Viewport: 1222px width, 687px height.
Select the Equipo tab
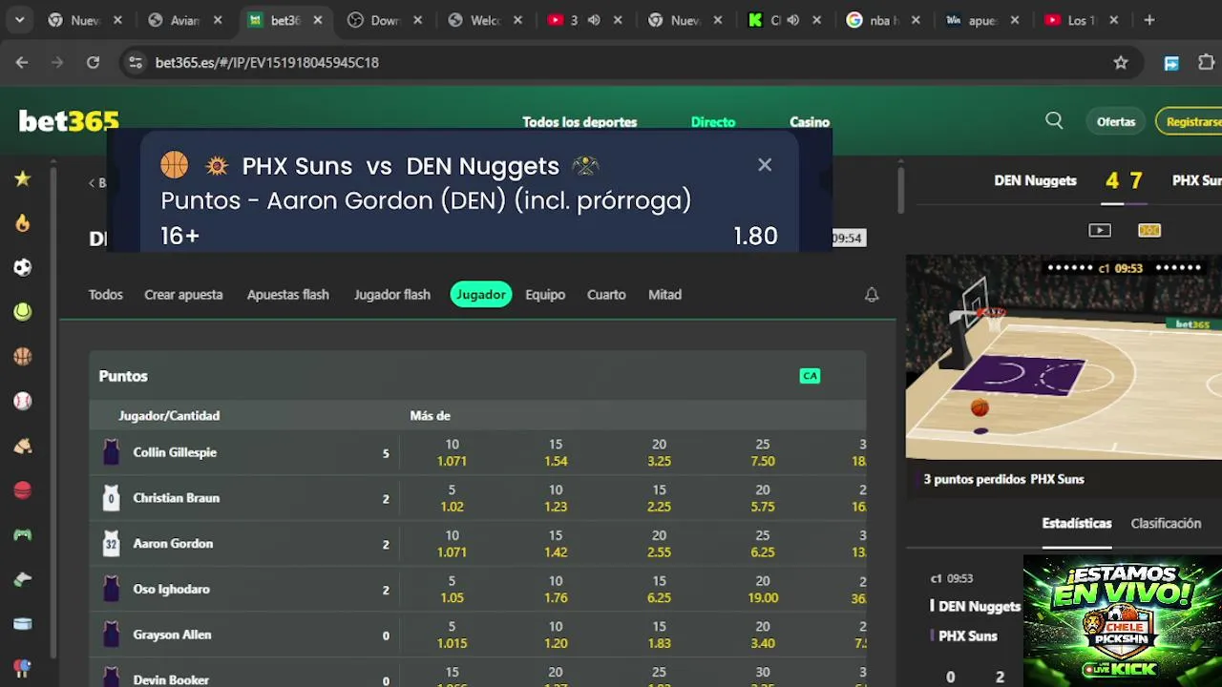point(545,295)
